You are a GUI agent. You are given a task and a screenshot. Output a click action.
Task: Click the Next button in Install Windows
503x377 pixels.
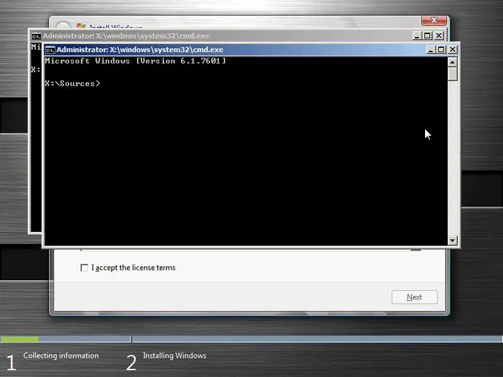414,297
